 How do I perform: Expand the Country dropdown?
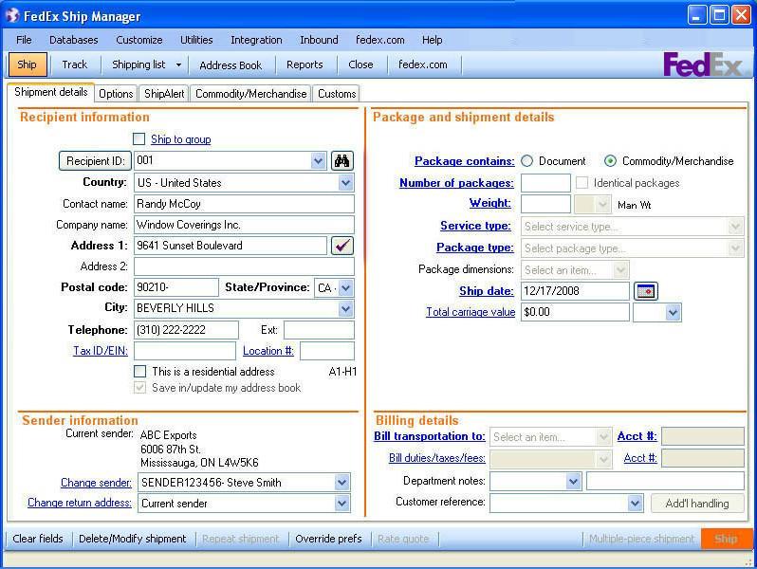345,183
